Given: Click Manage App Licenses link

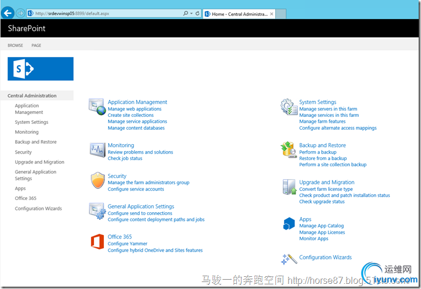Looking at the screenshot, I should click(x=322, y=232).
